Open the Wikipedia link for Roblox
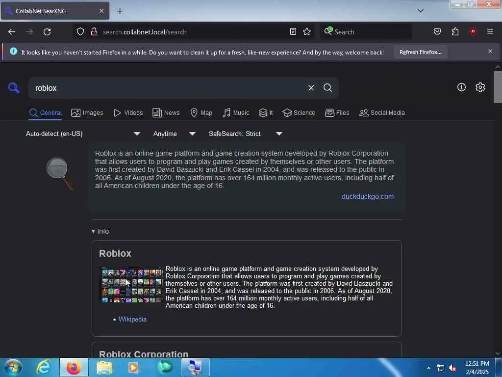The width and height of the screenshot is (502, 377). click(x=132, y=319)
